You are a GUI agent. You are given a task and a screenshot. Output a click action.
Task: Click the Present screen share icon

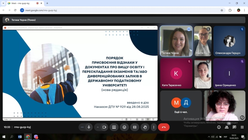pos(114,127)
